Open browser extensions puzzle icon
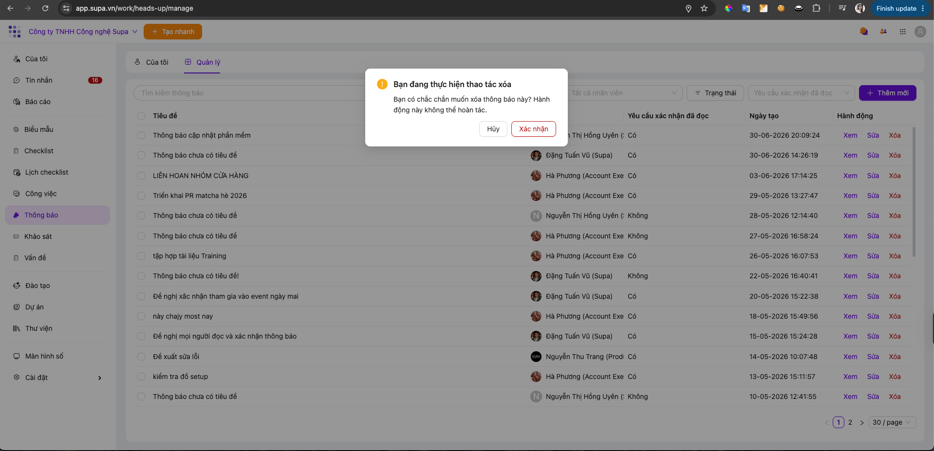Screen dimensions: 934x451 [x=817, y=8]
